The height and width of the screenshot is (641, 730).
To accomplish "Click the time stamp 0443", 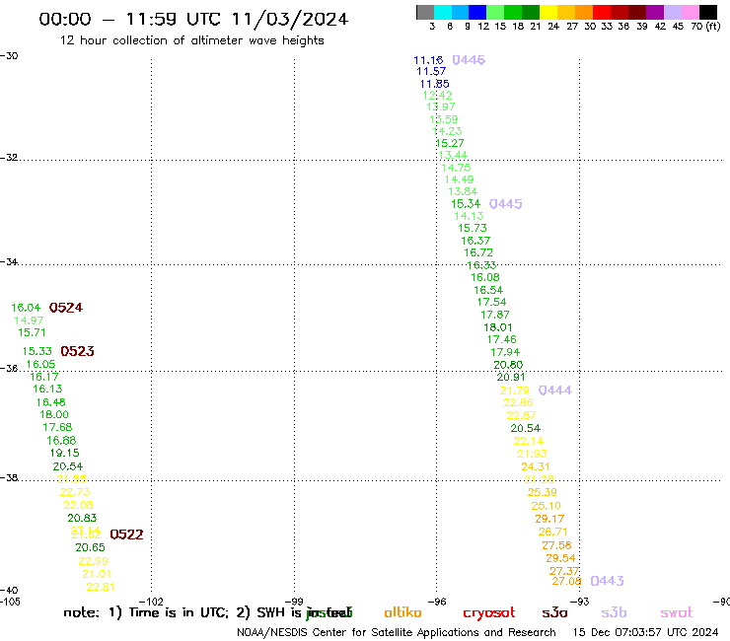I will tap(607, 581).
